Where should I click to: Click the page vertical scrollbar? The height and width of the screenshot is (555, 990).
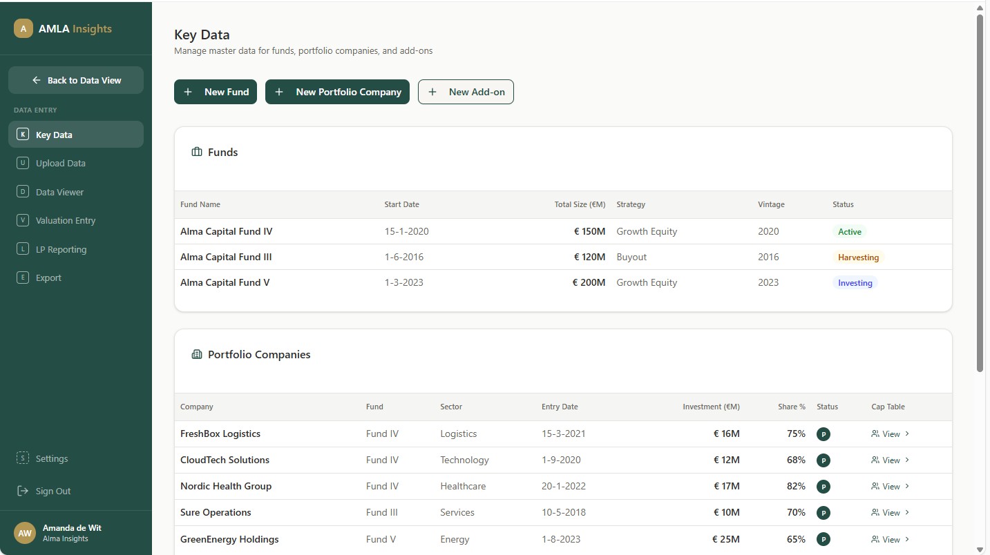[x=980, y=193]
